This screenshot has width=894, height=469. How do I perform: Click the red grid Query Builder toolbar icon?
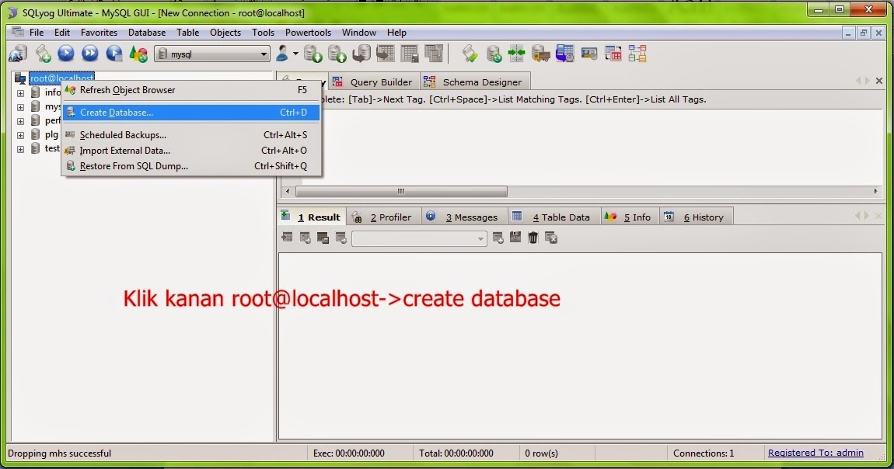613,54
